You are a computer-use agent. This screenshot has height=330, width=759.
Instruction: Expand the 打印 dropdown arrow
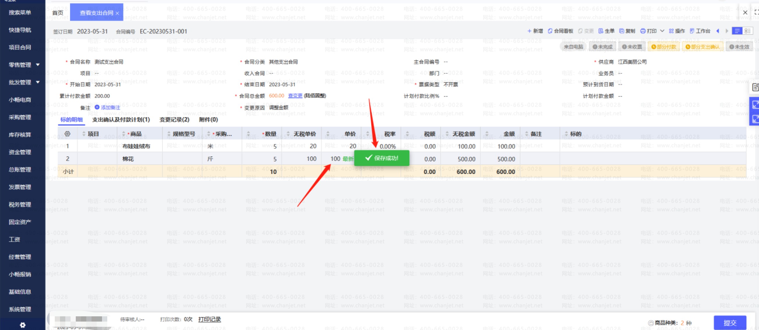click(x=662, y=31)
